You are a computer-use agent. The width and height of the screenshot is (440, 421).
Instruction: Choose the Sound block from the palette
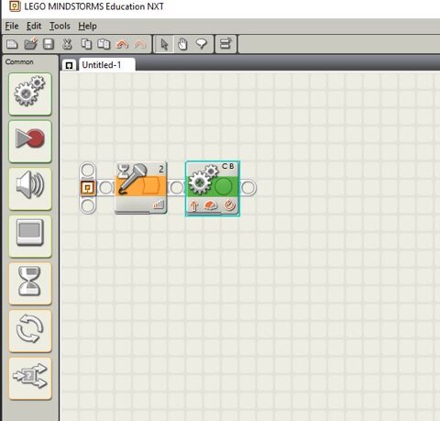point(30,189)
